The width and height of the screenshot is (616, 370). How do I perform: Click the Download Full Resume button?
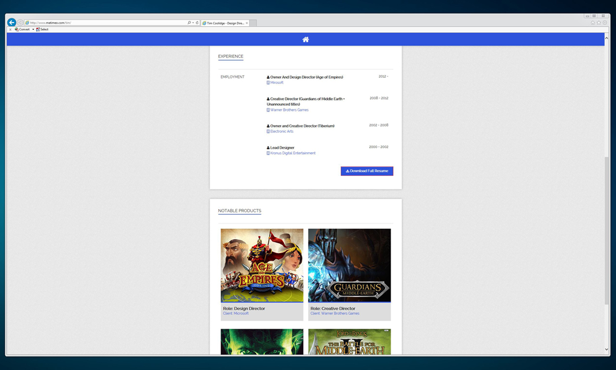tap(367, 171)
